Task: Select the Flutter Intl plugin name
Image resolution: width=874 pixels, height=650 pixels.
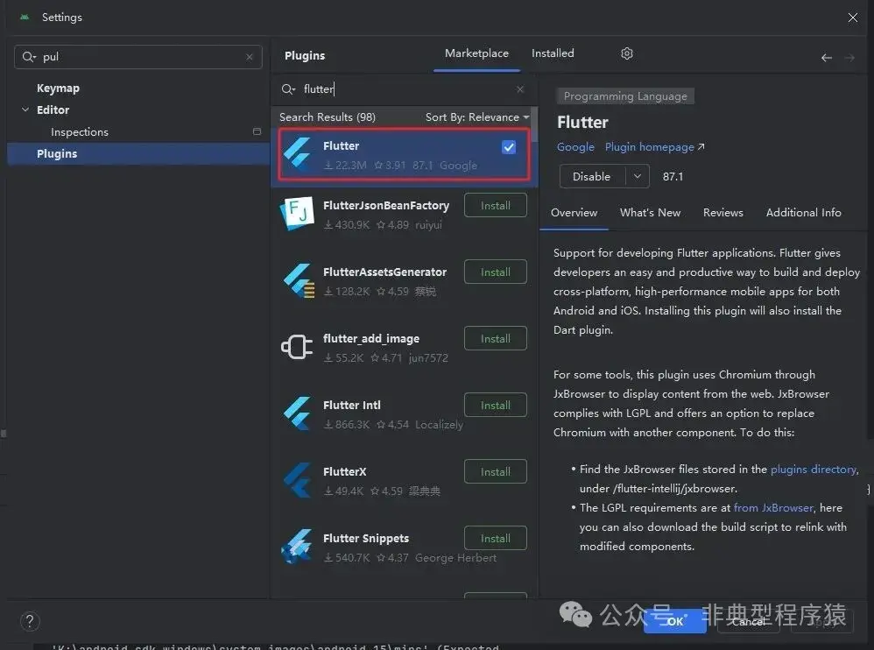Action: tap(352, 406)
